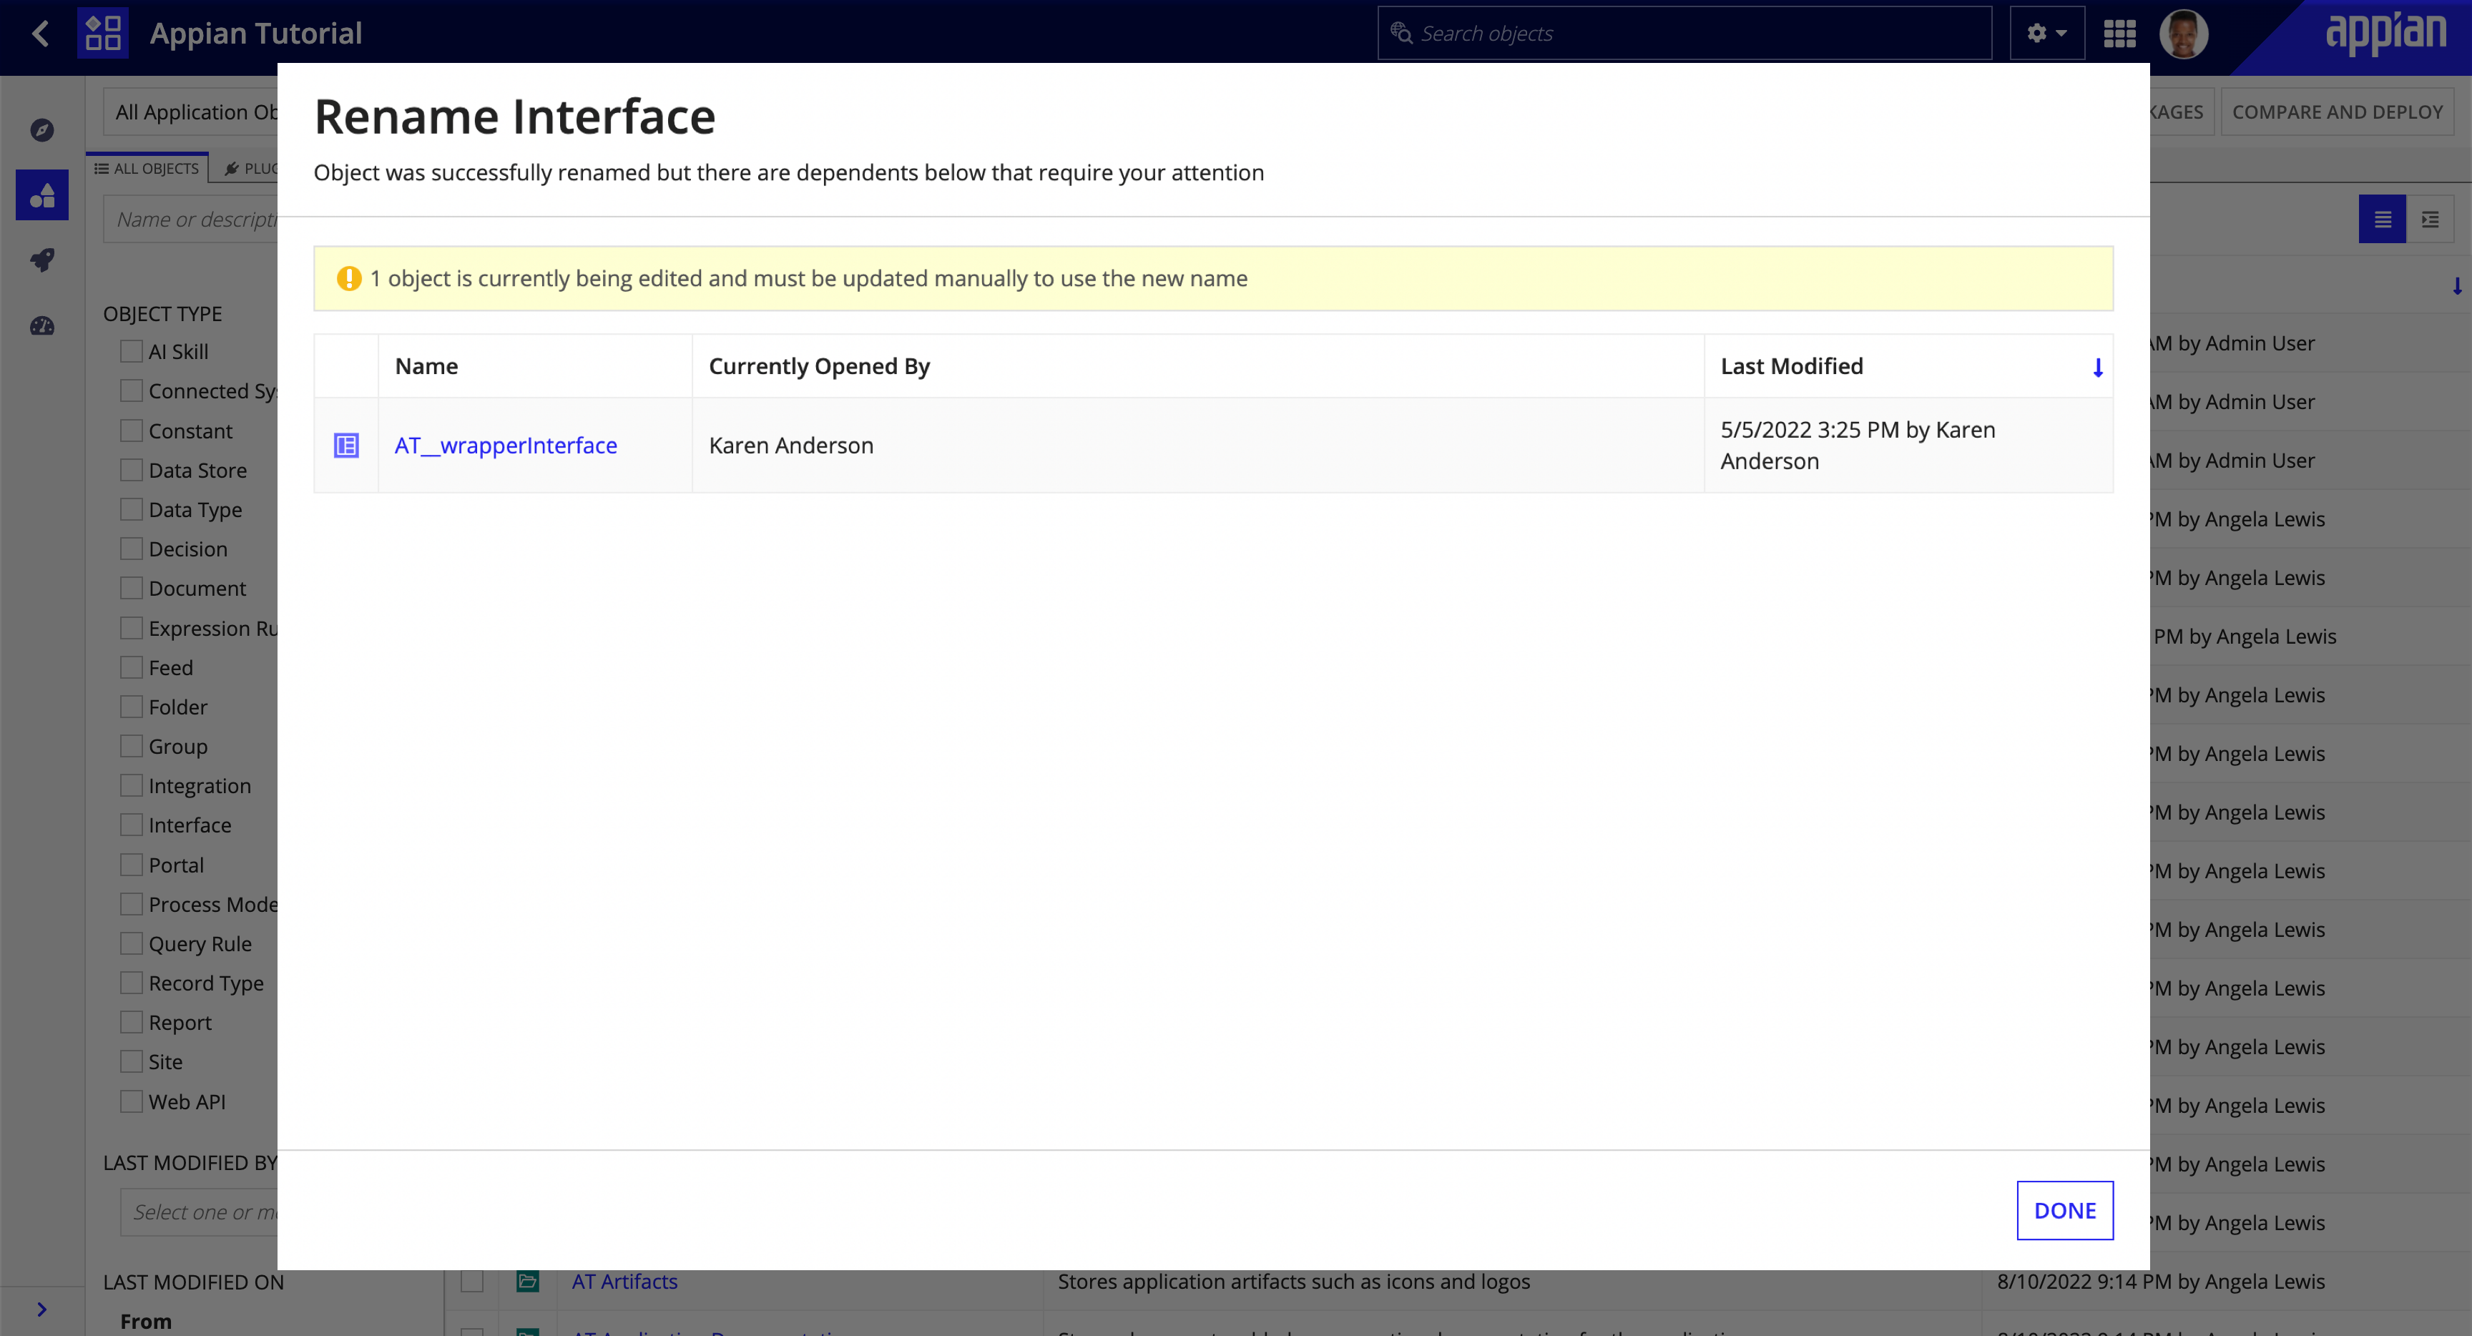
Task: Click the Search objects field
Action: coord(1684,34)
